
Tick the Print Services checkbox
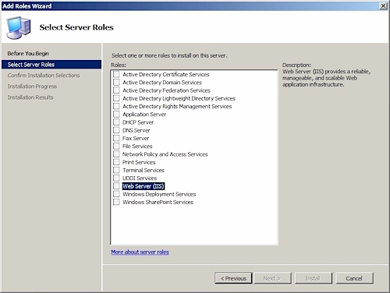116,162
